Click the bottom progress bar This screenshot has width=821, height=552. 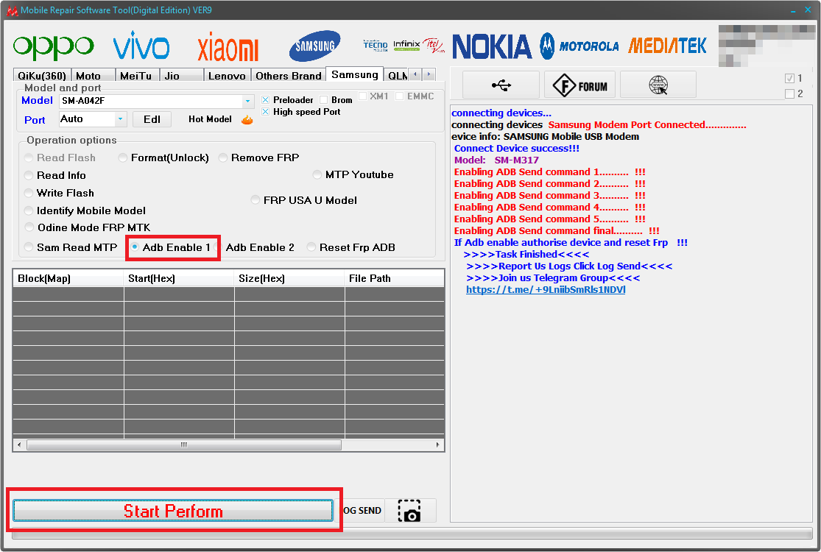coord(412,533)
